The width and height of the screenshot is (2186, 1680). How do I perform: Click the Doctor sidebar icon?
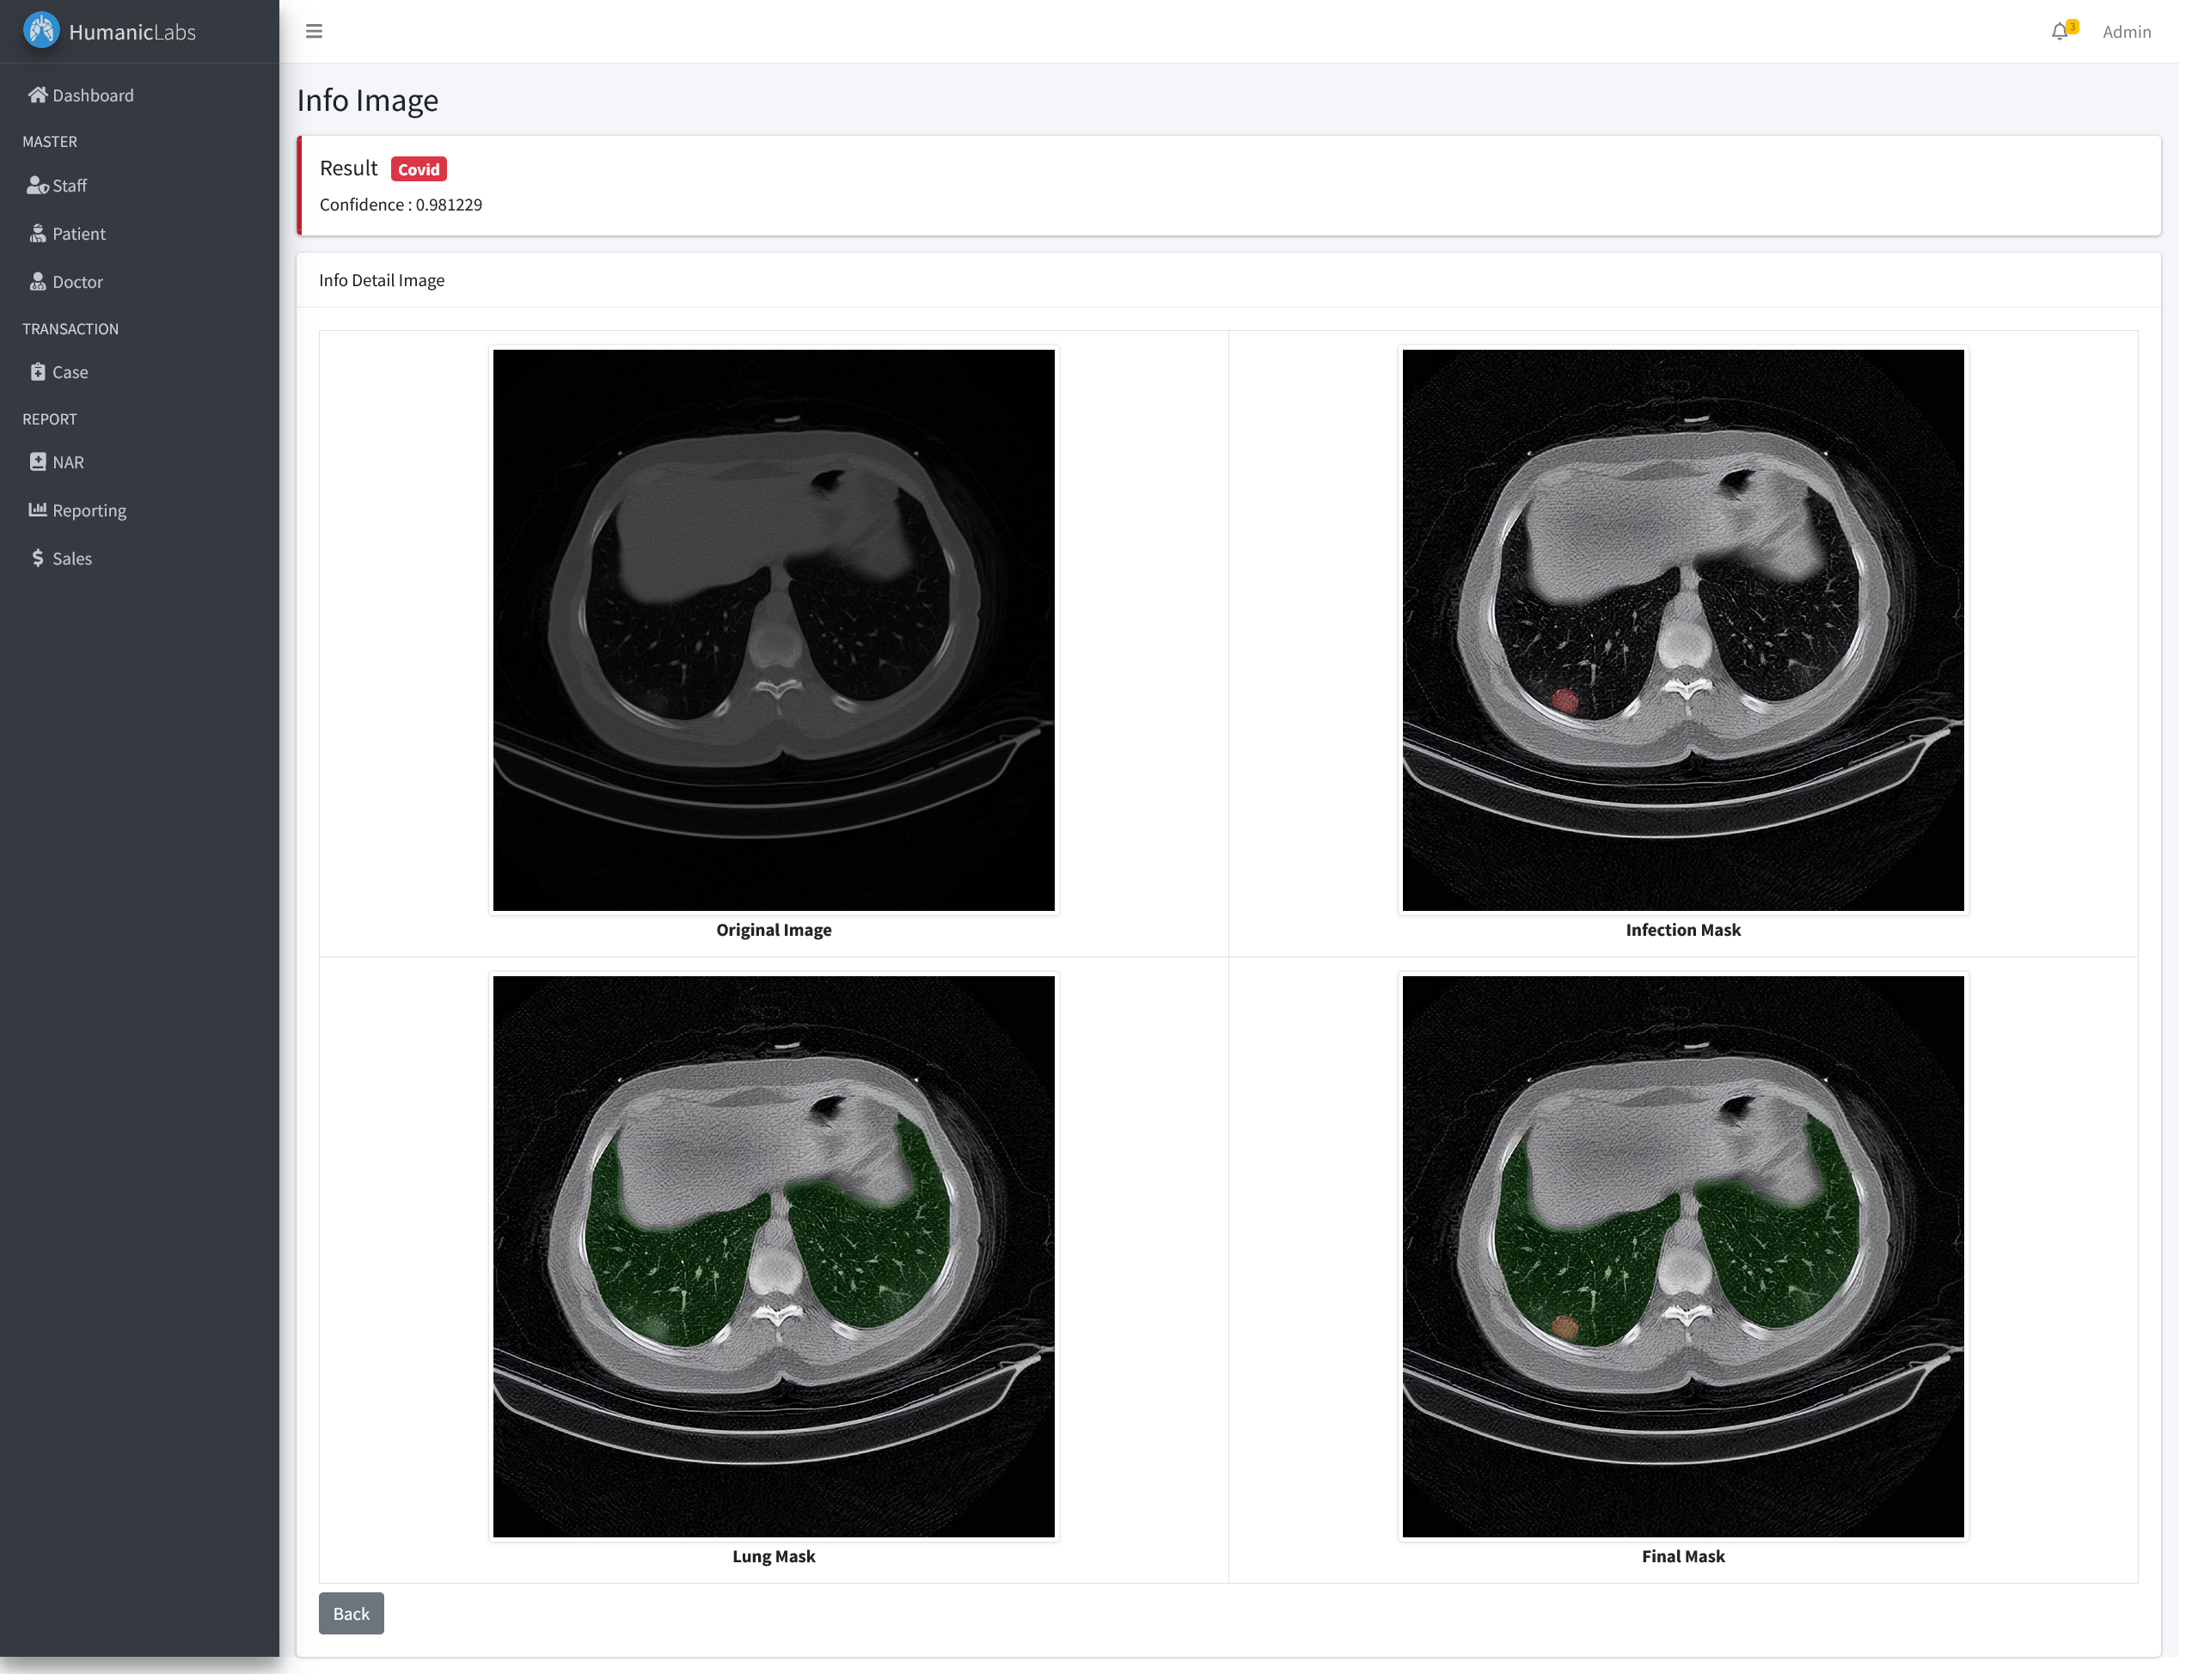point(38,281)
